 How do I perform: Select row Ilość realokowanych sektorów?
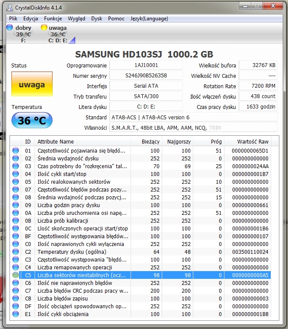click(141, 182)
